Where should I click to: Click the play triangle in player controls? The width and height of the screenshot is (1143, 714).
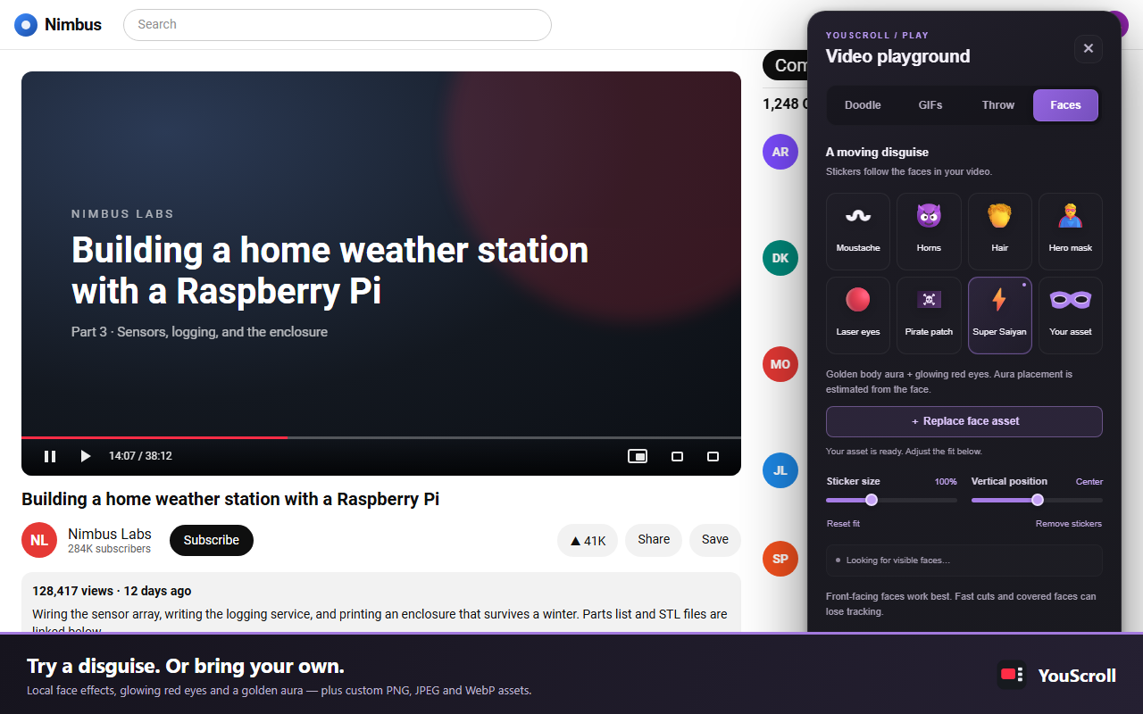tap(86, 456)
